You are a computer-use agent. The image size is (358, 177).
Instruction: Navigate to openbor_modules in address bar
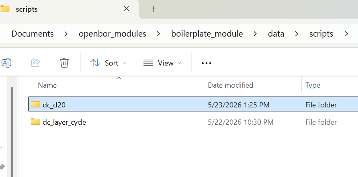coord(113,34)
